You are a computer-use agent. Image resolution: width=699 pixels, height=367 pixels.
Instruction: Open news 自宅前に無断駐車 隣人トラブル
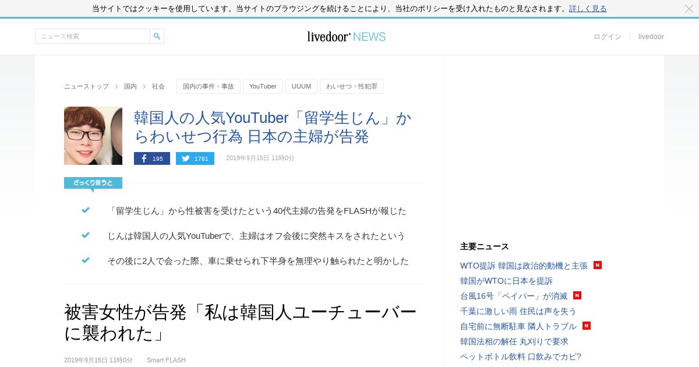(x=518, y=326)
